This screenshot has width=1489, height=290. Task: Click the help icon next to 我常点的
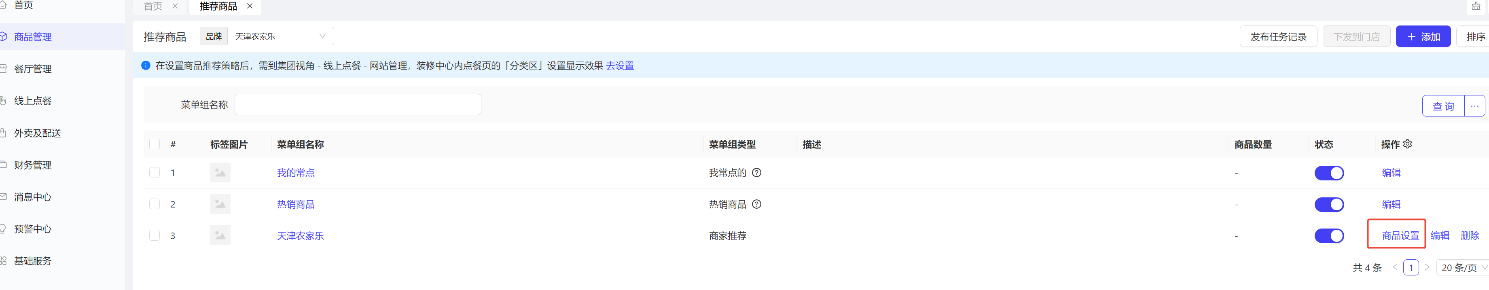point(756,173)
